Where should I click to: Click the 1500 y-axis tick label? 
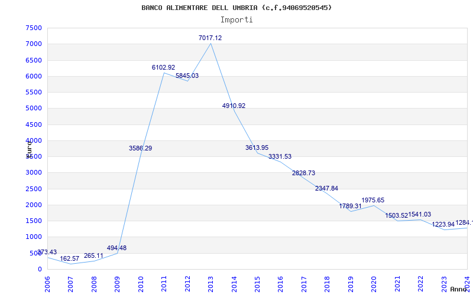click(34, 221)
